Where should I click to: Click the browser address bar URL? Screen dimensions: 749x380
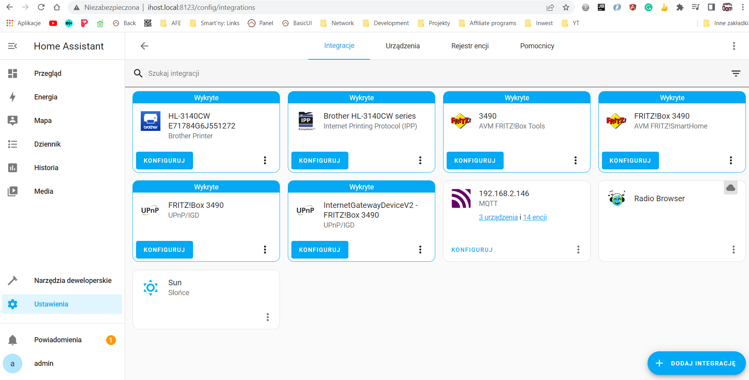point(201,7)
